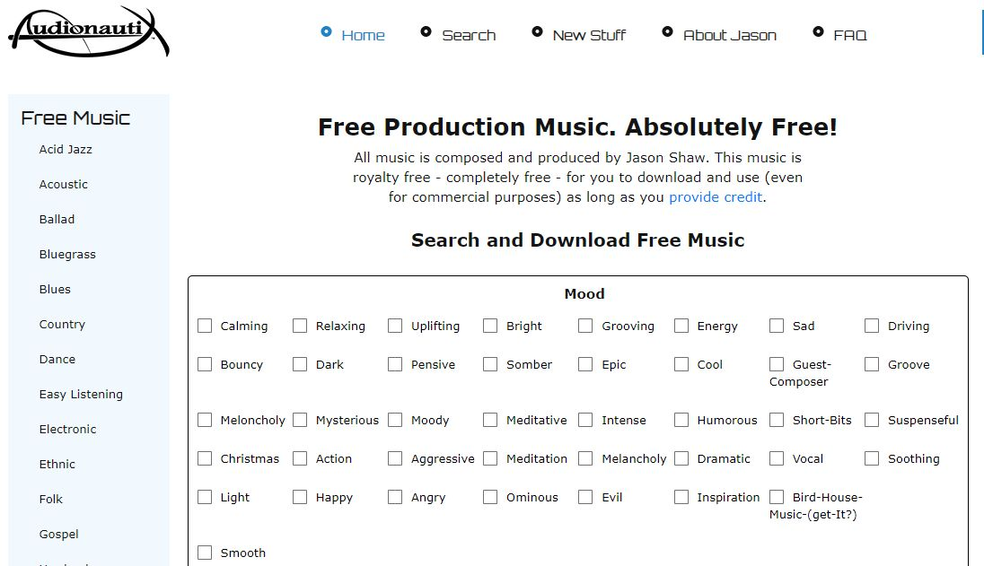Enable the Uplifting mood checkbox
Image resolution: width=984 pixels, height=566 pixels.
click(x=395, y=326)
